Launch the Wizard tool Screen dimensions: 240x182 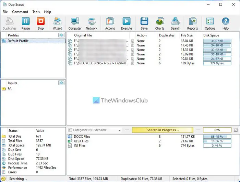(x=57, y=23)
